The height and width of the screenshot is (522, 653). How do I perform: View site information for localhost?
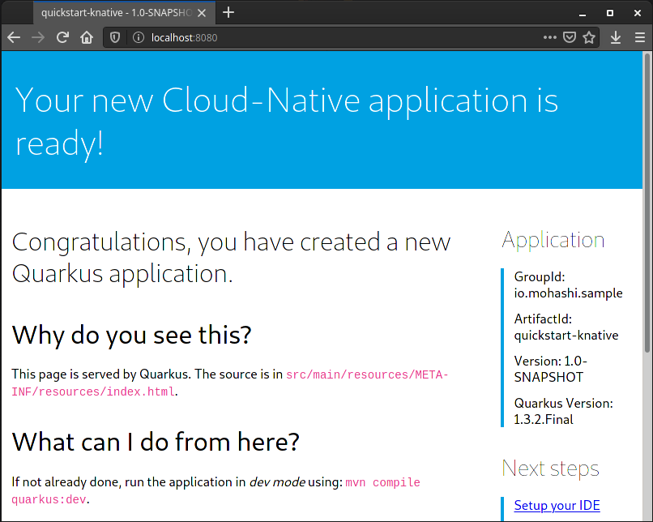pyautogui.click(x=138, y=37)
